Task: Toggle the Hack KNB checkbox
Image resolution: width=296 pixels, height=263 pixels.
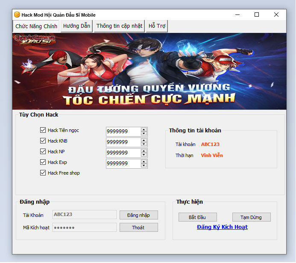Action: click(43, 141)
